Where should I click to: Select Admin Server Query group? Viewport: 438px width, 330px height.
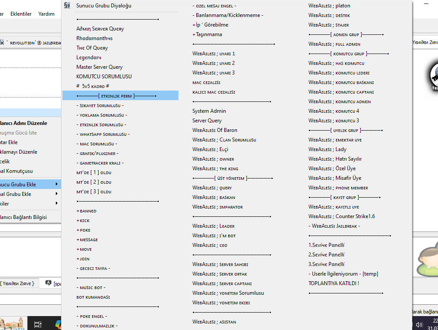pyautogui.click(x=100, y=29)
